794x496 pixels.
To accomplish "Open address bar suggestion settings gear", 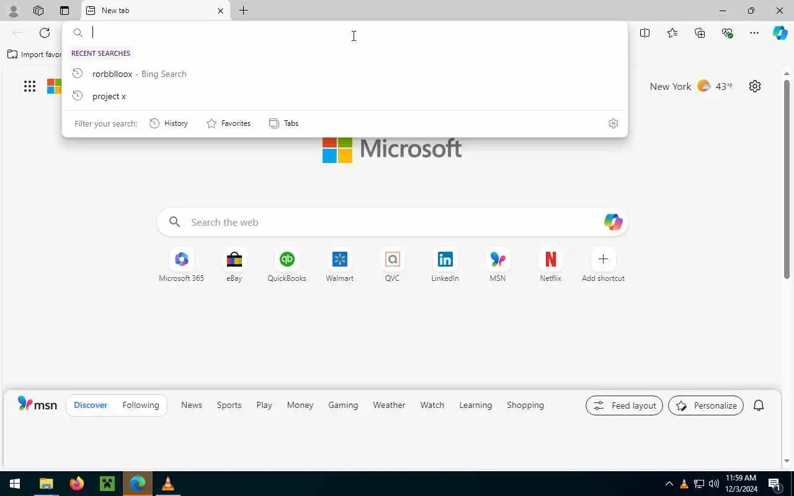I will tap(613, 123).
